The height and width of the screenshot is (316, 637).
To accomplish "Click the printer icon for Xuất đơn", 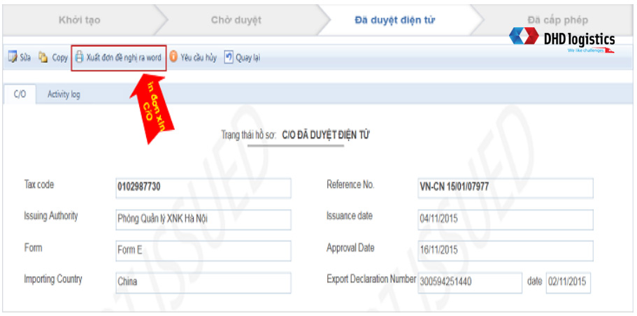I will [80, 58].
